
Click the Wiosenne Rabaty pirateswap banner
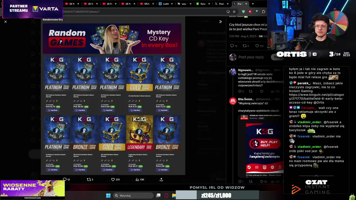coord(33,190)
